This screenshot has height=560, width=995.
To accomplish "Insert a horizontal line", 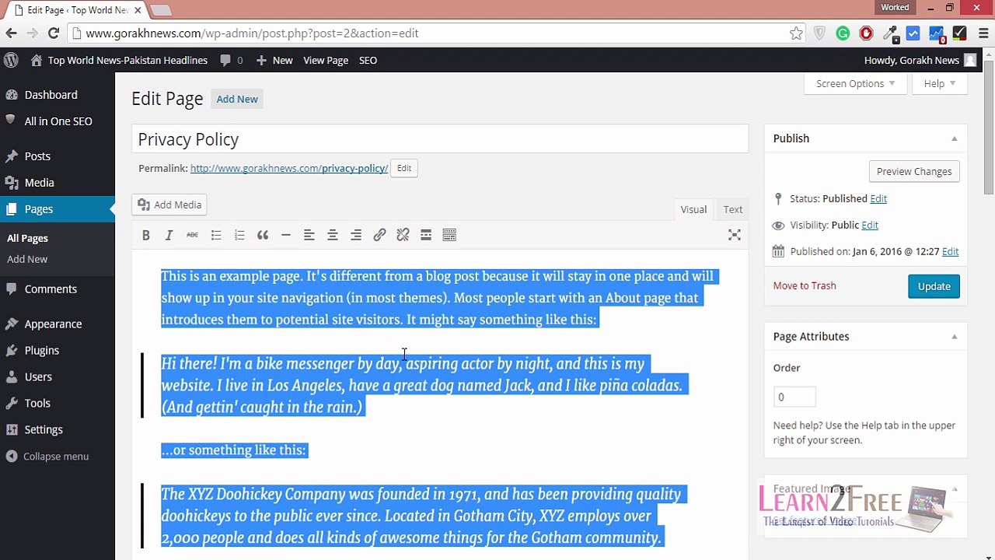I will pyautogui.click(x=286, y=235).
